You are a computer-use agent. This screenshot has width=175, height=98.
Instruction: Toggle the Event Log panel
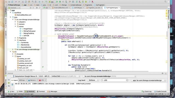pyautogui.click(x=147, y=91)
